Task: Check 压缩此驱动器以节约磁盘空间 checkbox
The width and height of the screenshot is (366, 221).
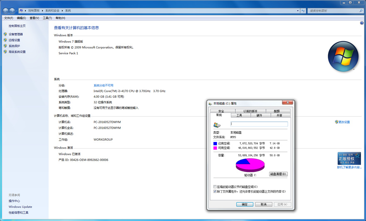Action: 215,186
